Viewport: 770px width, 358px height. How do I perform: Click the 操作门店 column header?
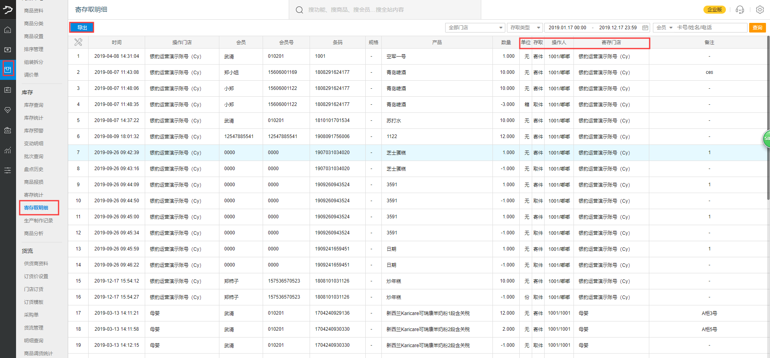coord(182,42)
